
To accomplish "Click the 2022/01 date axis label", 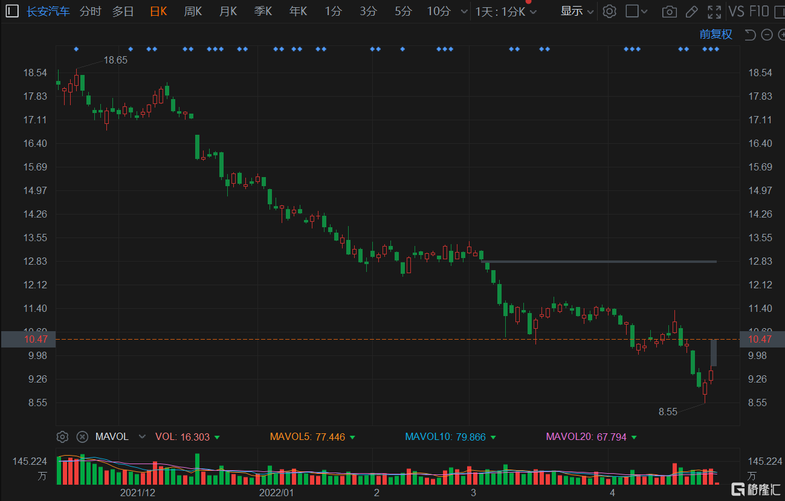I will 276,493.
